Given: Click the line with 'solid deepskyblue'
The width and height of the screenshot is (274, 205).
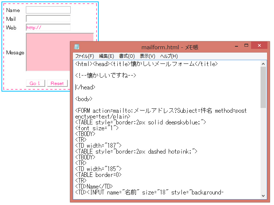Looking at the screenshot, I should point(141,122).
